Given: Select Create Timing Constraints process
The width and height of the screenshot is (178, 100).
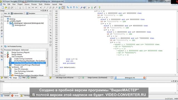Looking at the screenshot, I should coord(23,59).
